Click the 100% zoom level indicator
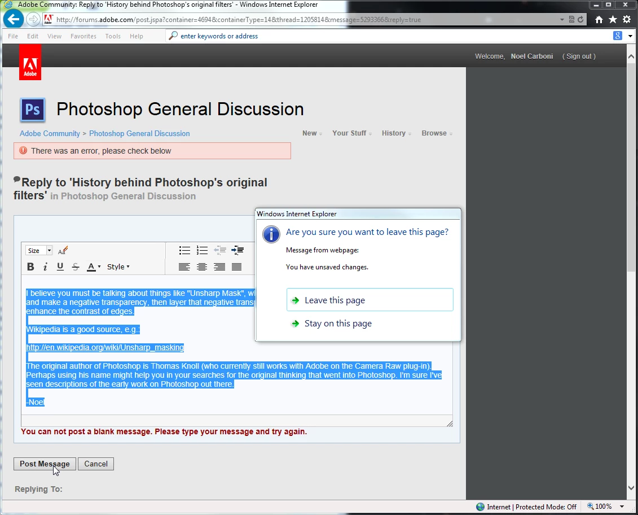This screenshot has height=515, width=638. coord(599,507)
